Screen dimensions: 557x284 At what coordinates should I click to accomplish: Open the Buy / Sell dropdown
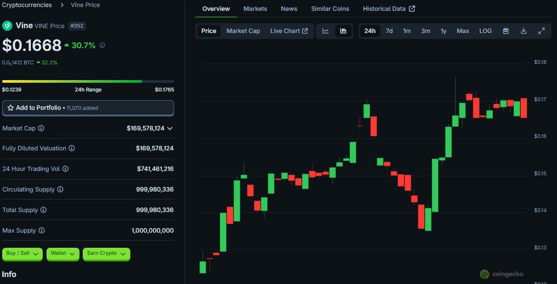pos(22,254)
